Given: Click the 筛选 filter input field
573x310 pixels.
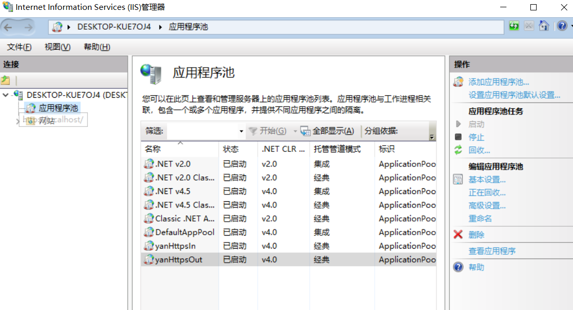Looking at the screenshot, I should pos(203,131).
